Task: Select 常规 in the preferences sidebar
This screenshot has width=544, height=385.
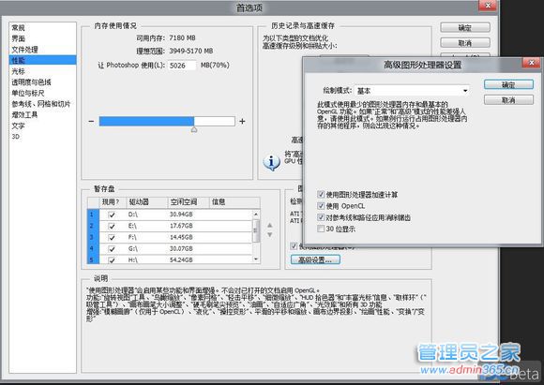Action: [19, 28]
